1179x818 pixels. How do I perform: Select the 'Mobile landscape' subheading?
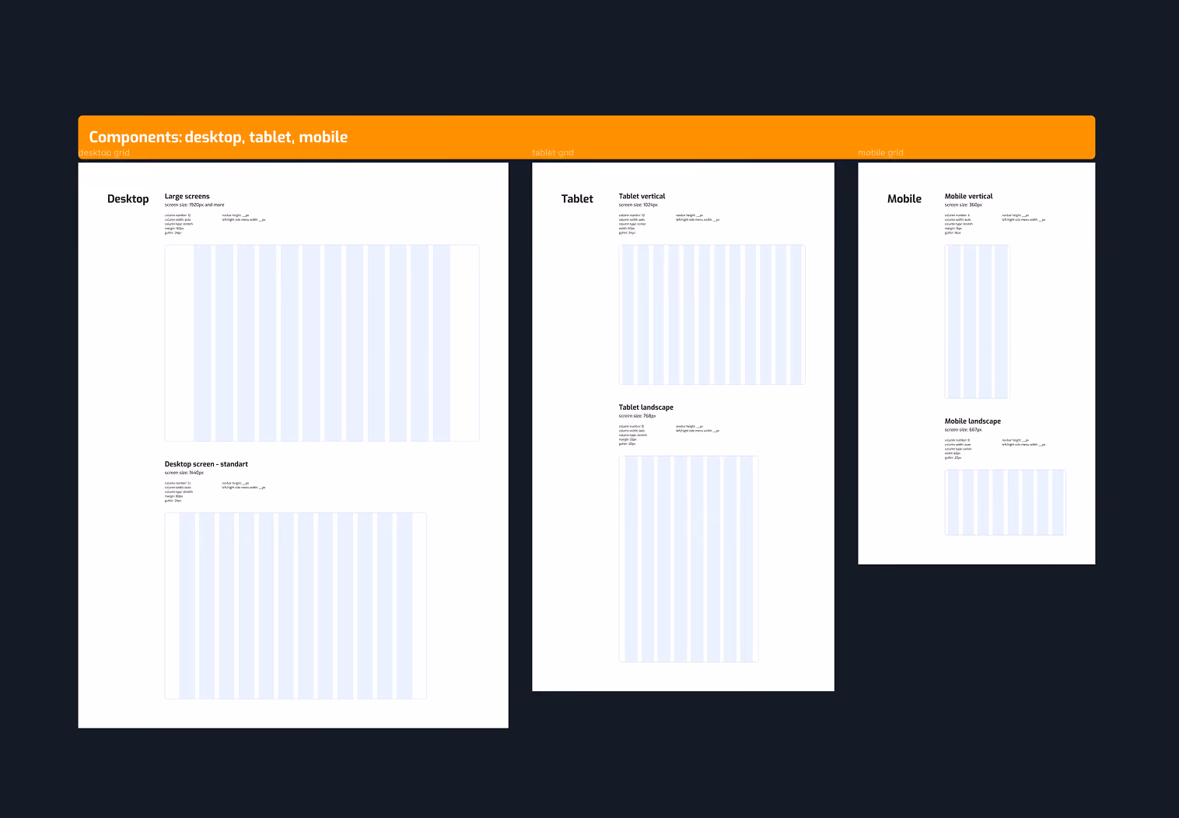(x=973, y=421)
